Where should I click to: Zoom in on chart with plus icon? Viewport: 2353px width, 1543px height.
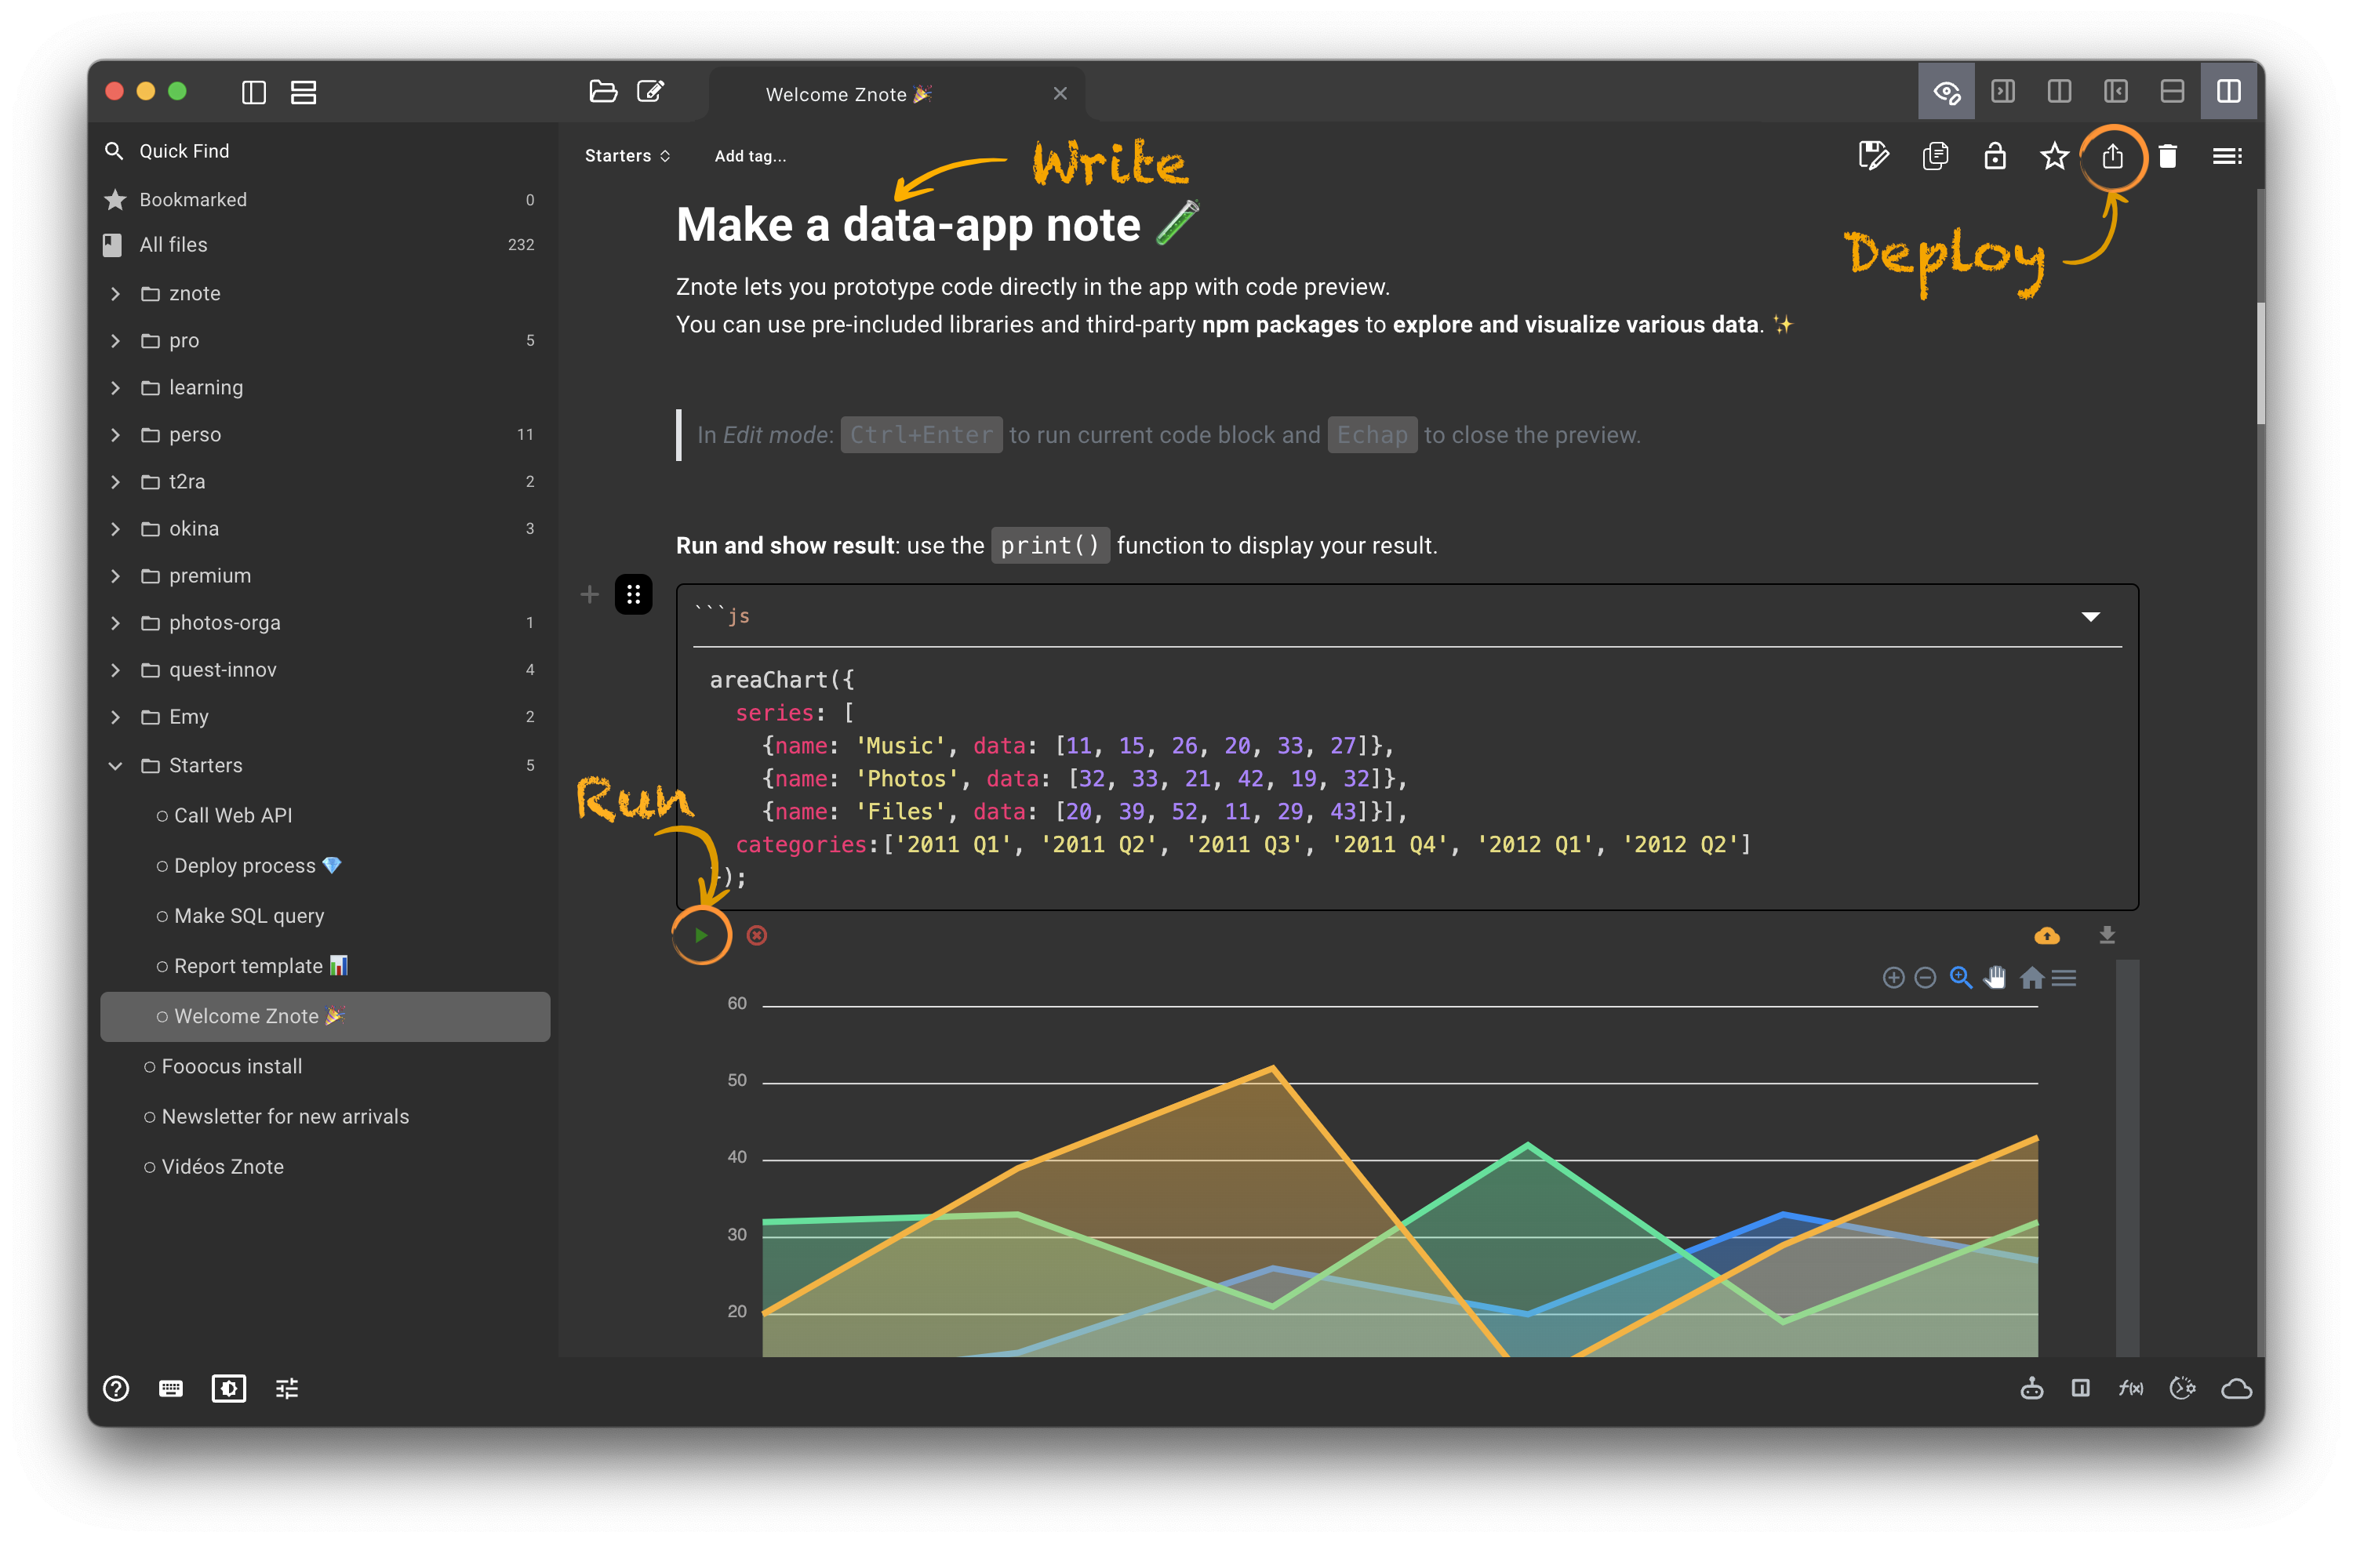pyautogui.click(x=1893, y=978)
